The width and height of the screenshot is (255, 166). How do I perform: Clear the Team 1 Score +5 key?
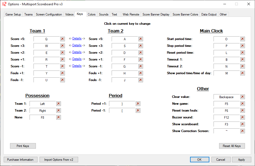tap(63, 39)
